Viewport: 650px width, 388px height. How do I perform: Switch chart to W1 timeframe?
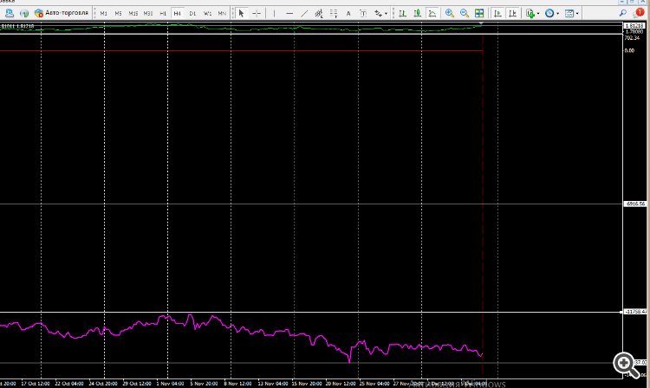(x=207, y=14)
